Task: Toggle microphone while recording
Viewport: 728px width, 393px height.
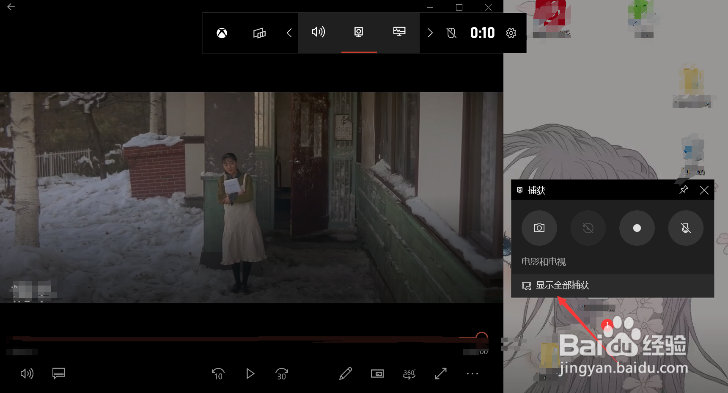Action: coord(686,228)
